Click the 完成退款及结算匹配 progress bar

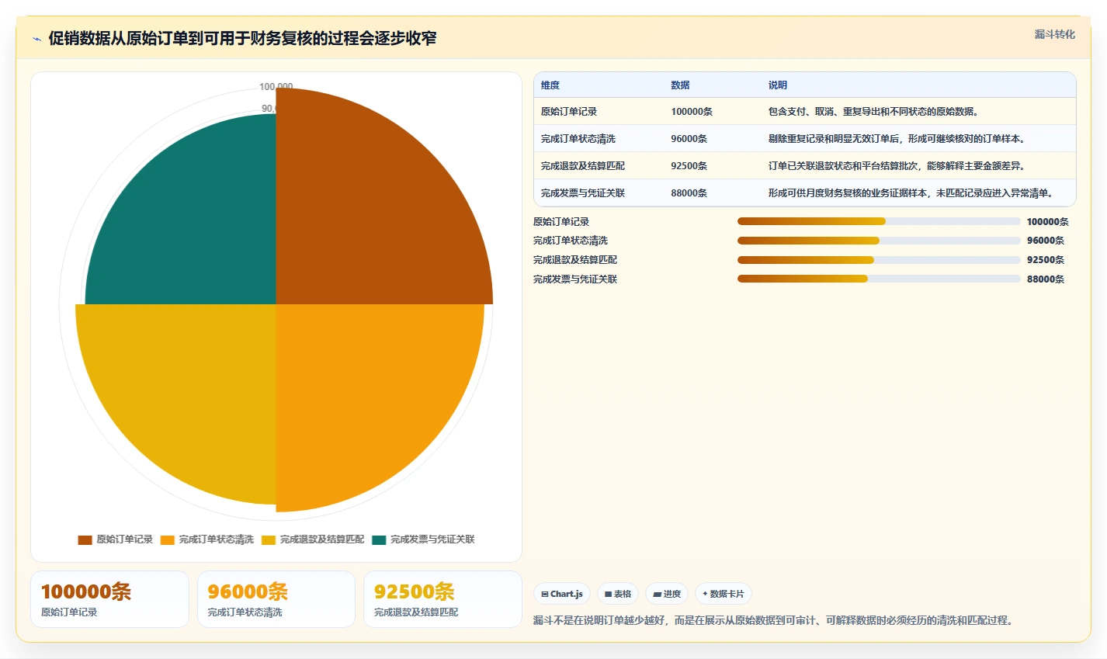tap(879, 260)
